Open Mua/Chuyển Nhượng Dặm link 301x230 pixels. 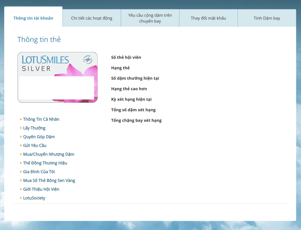coord(49,154)
